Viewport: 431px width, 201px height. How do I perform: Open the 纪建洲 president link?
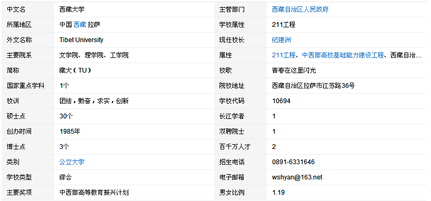coord(281,40)
